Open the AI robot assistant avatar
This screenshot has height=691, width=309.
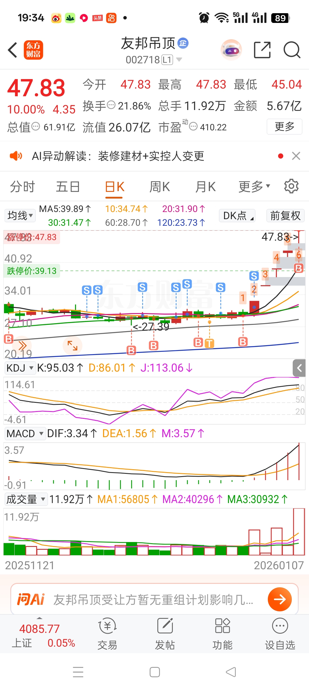coord(231,50)
